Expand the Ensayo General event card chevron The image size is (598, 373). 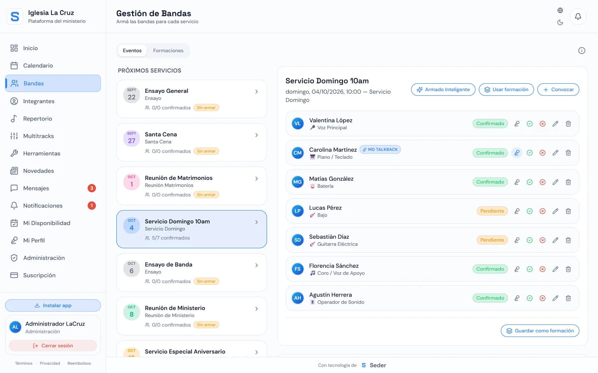pyautogui.click(x=257, y=92)
